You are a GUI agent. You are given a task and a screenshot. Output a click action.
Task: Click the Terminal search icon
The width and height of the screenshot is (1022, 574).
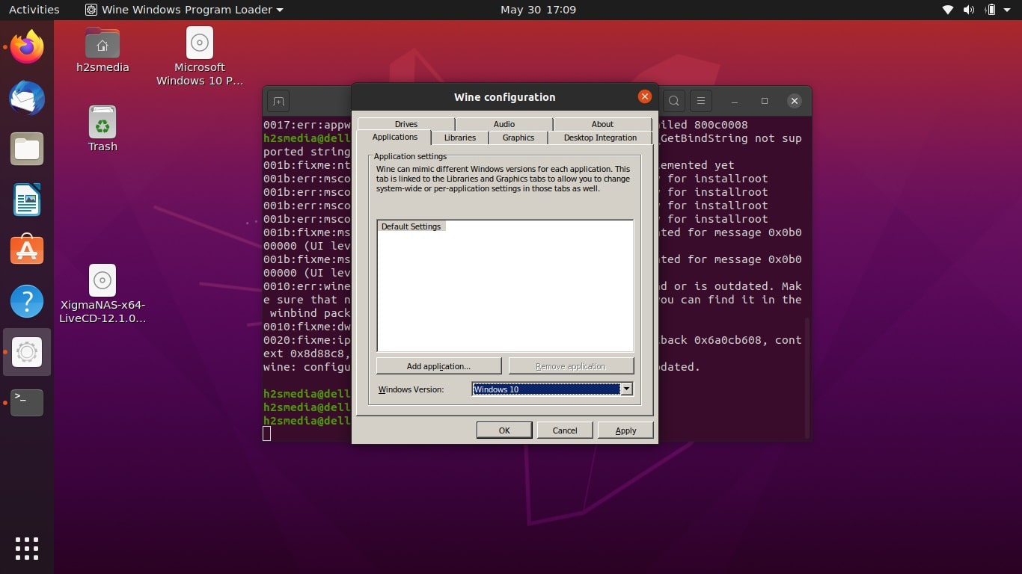pos(674,101)
